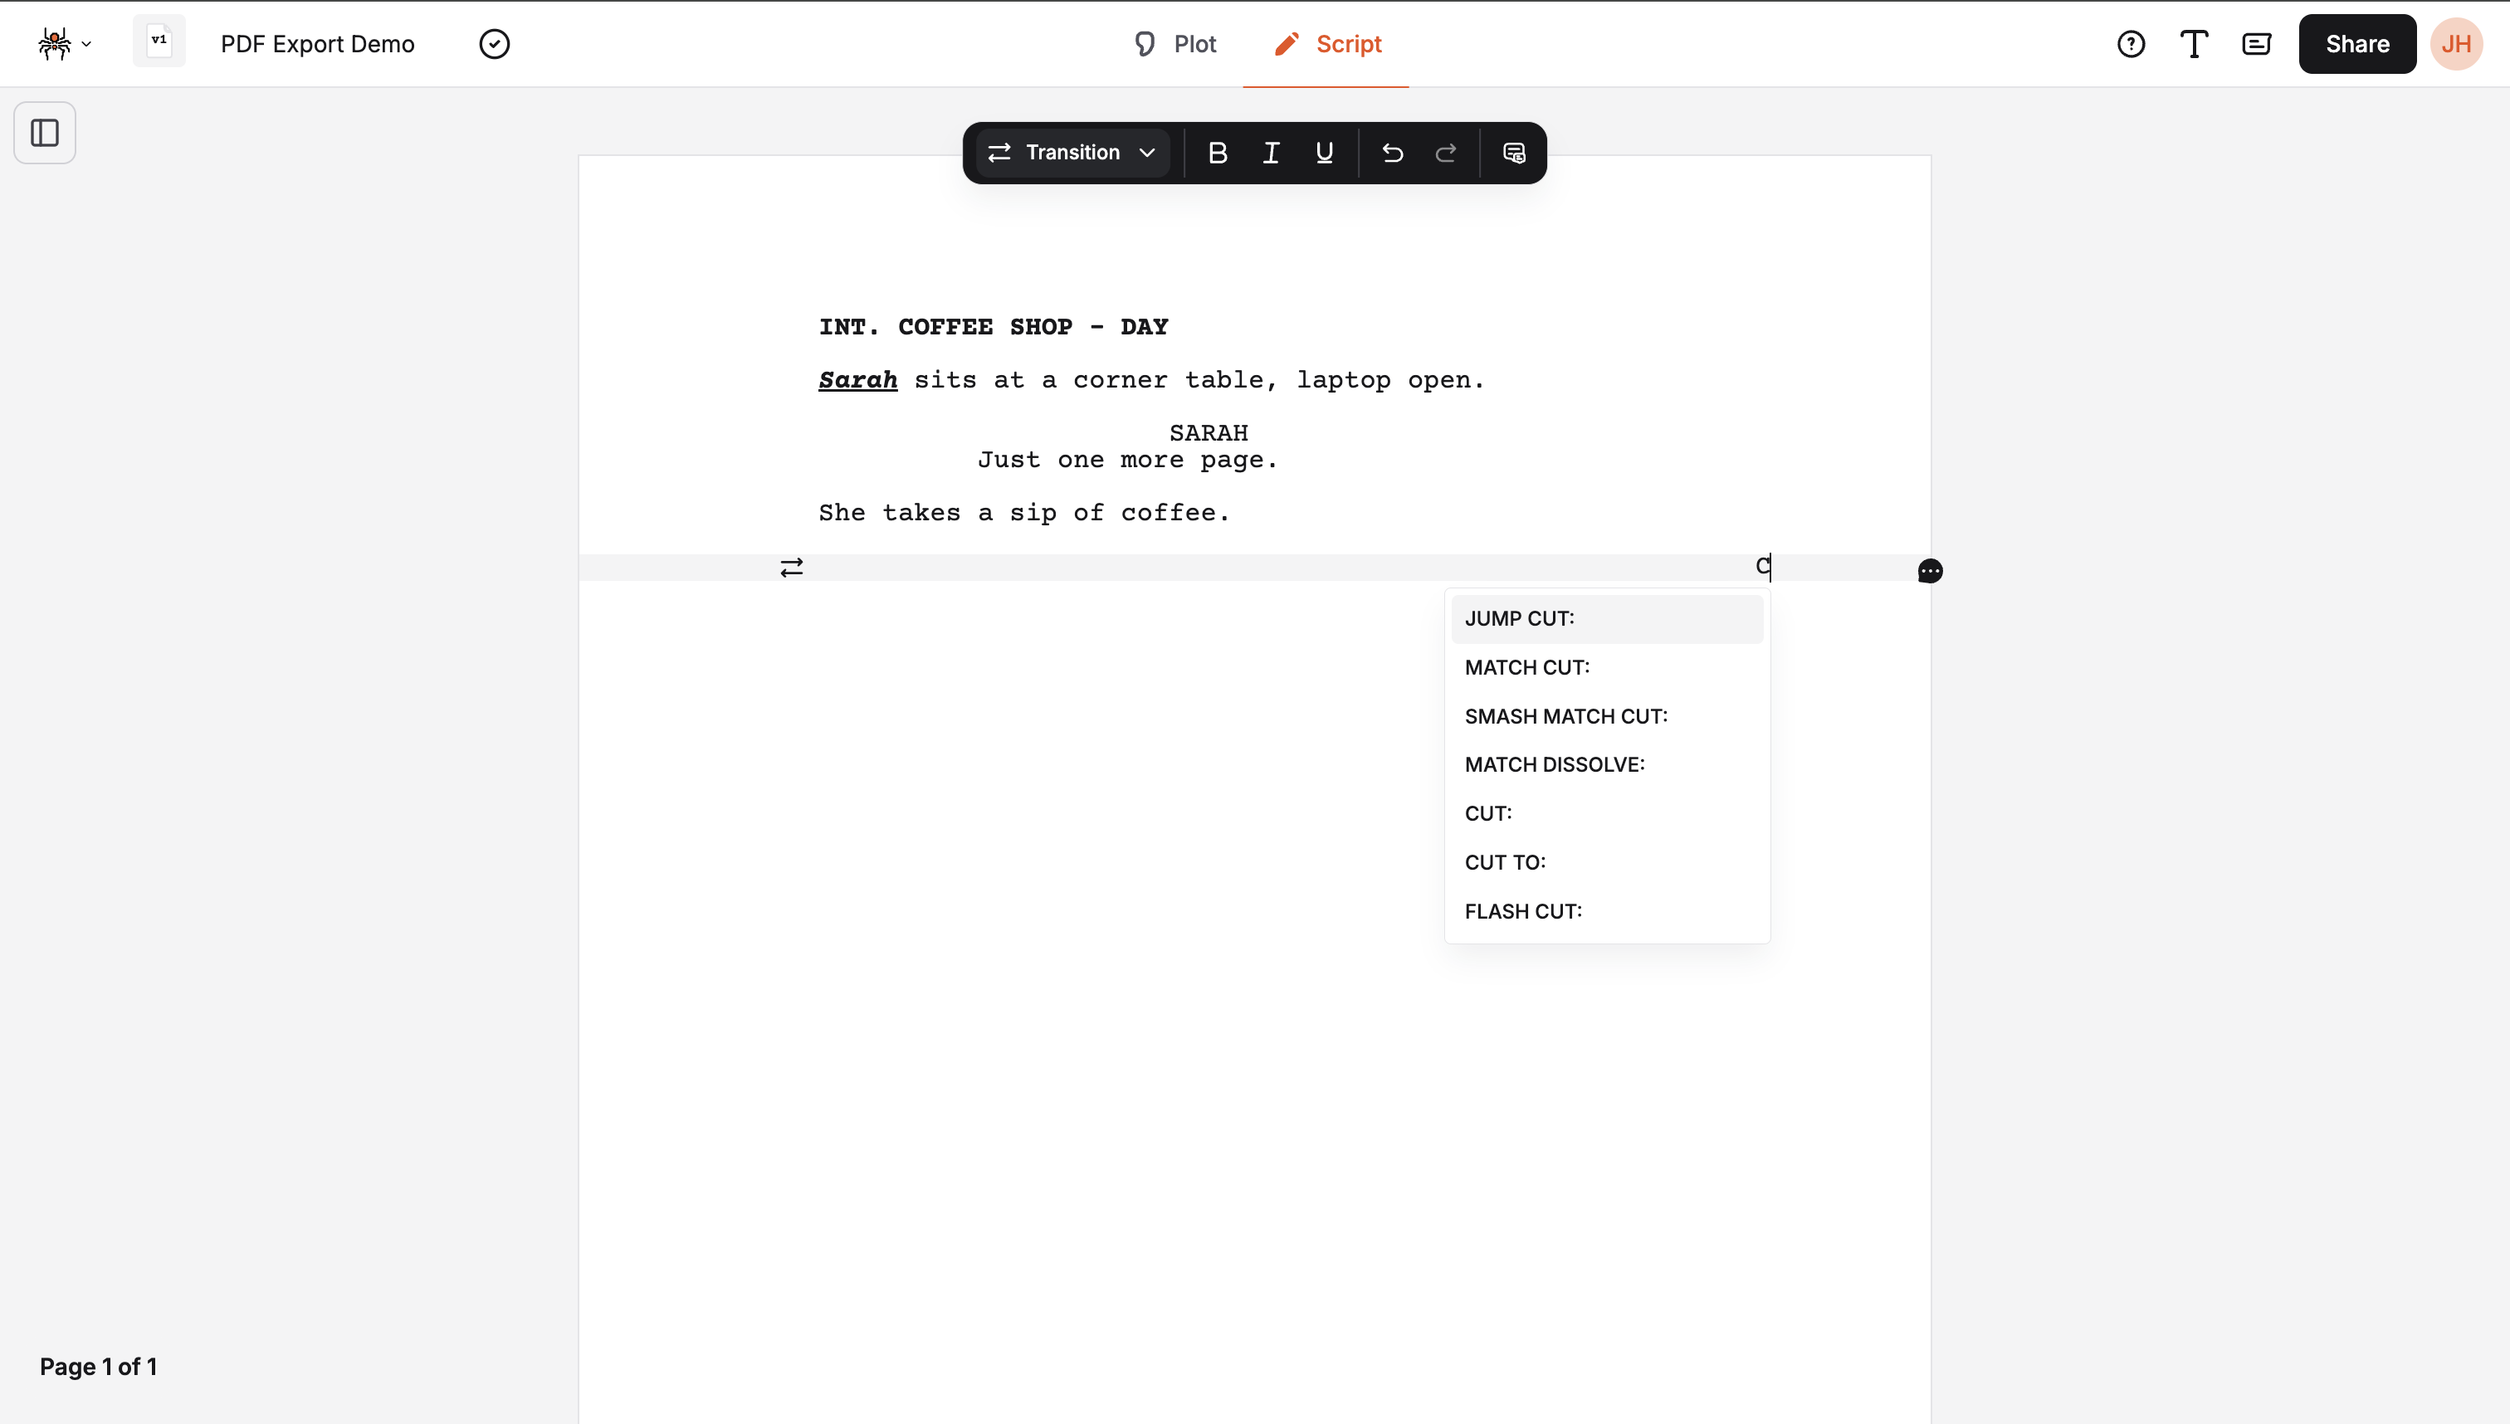
Task: Open the comments icon in formatting toolbar
Action: pos(1513,153)
